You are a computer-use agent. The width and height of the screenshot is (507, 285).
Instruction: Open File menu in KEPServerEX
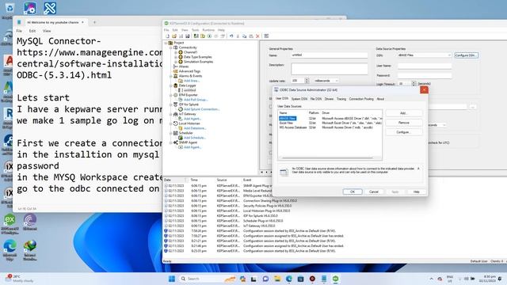[x=166, y=30]
